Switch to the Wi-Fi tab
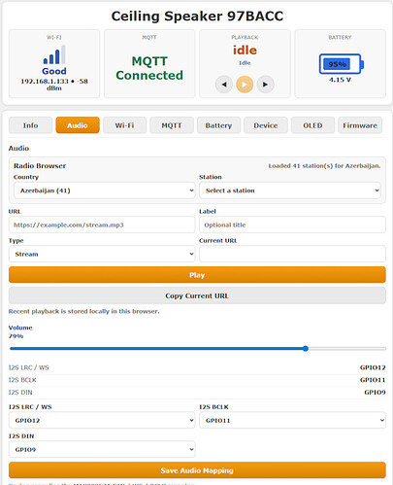 click(124, 125)
